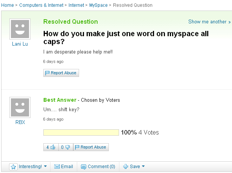Click the star icon beside Interesting!
Viewport: 232px width, 173px height.
point(13,167)
